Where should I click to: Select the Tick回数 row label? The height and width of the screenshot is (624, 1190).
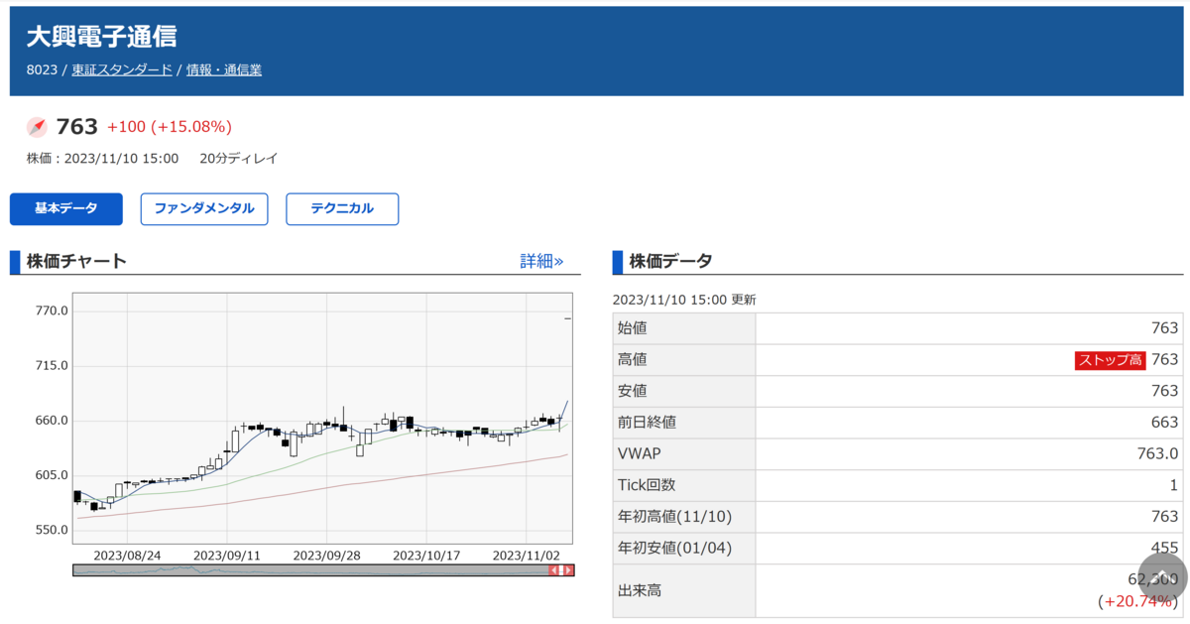[x=684, y=485]
